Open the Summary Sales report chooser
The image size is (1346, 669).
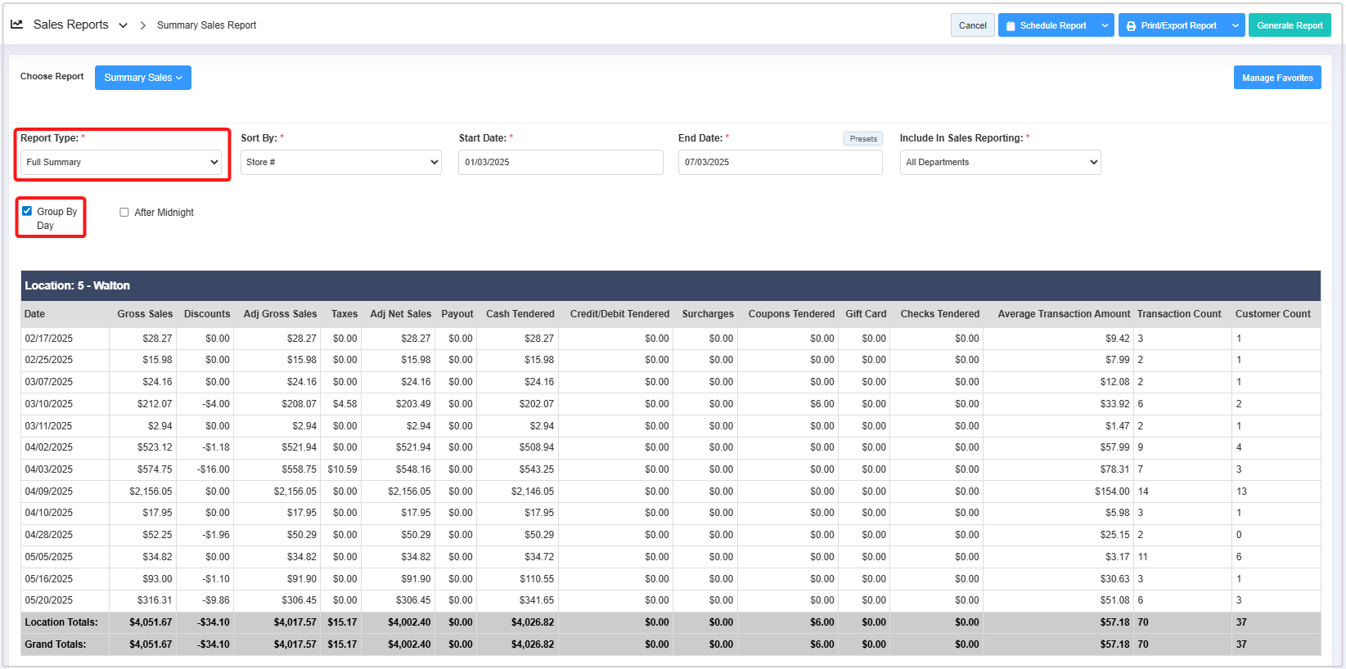143,78
